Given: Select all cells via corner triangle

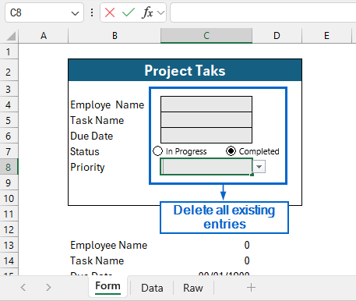Looking at the screenshot, I should (11, 36).
